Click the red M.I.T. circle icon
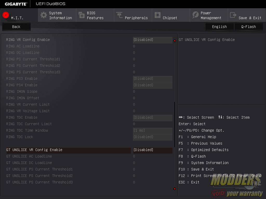This screenshot has width=266, height=199. 6,15
